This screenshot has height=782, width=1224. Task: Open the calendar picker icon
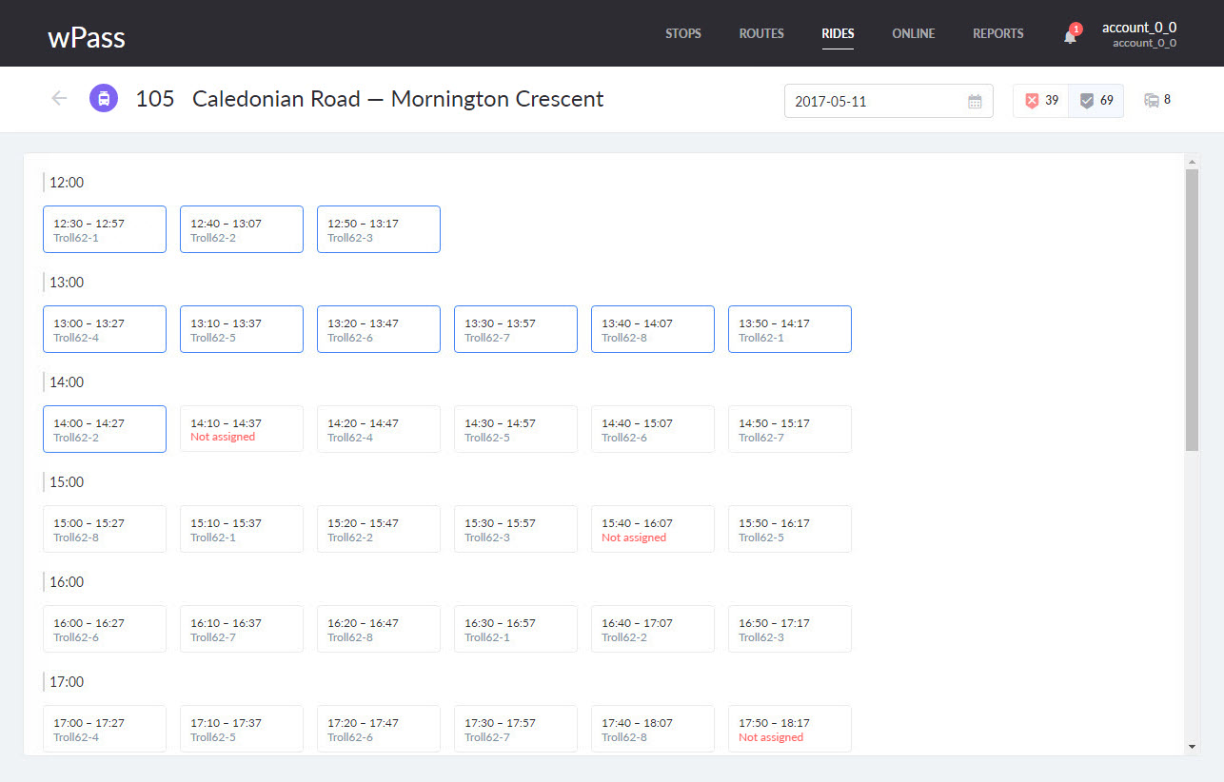pyautogui.click(x=975, y=101)
